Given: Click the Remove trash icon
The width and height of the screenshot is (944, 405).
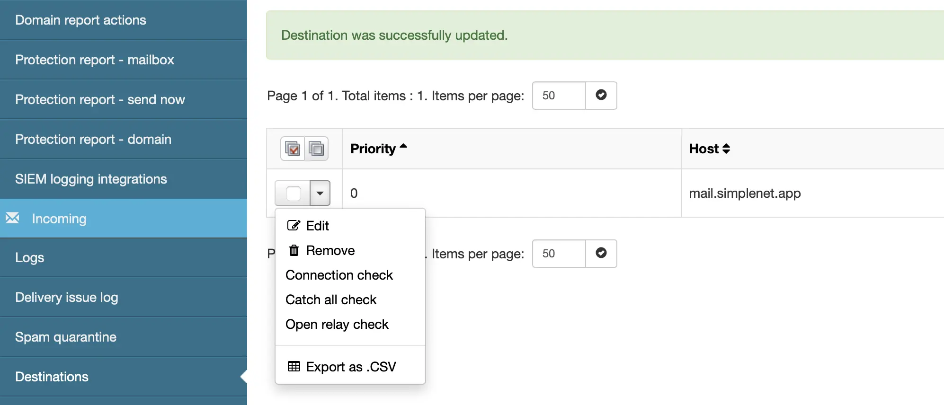Looking at the screenshot, I should [294, 250].
